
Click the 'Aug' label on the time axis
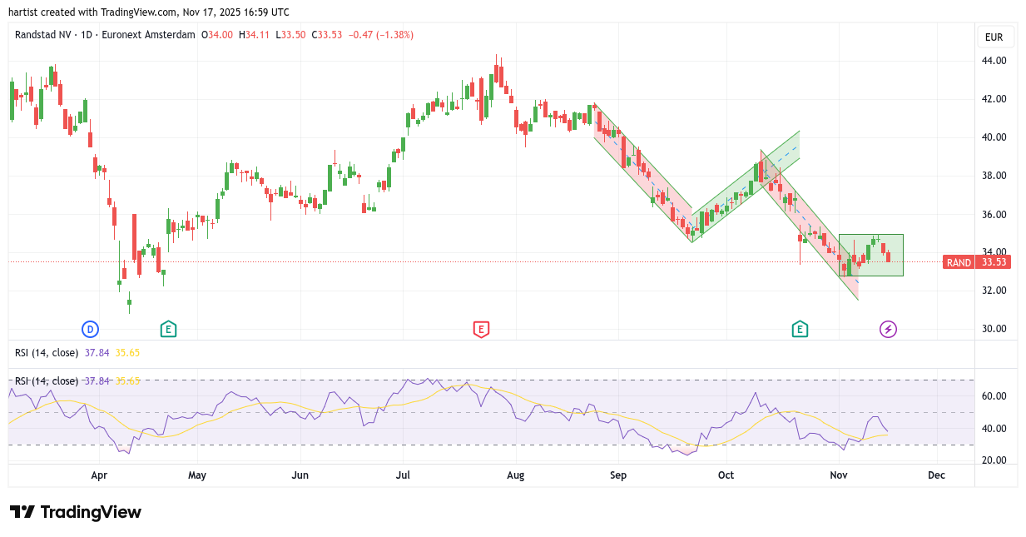(x=516, y=475)
